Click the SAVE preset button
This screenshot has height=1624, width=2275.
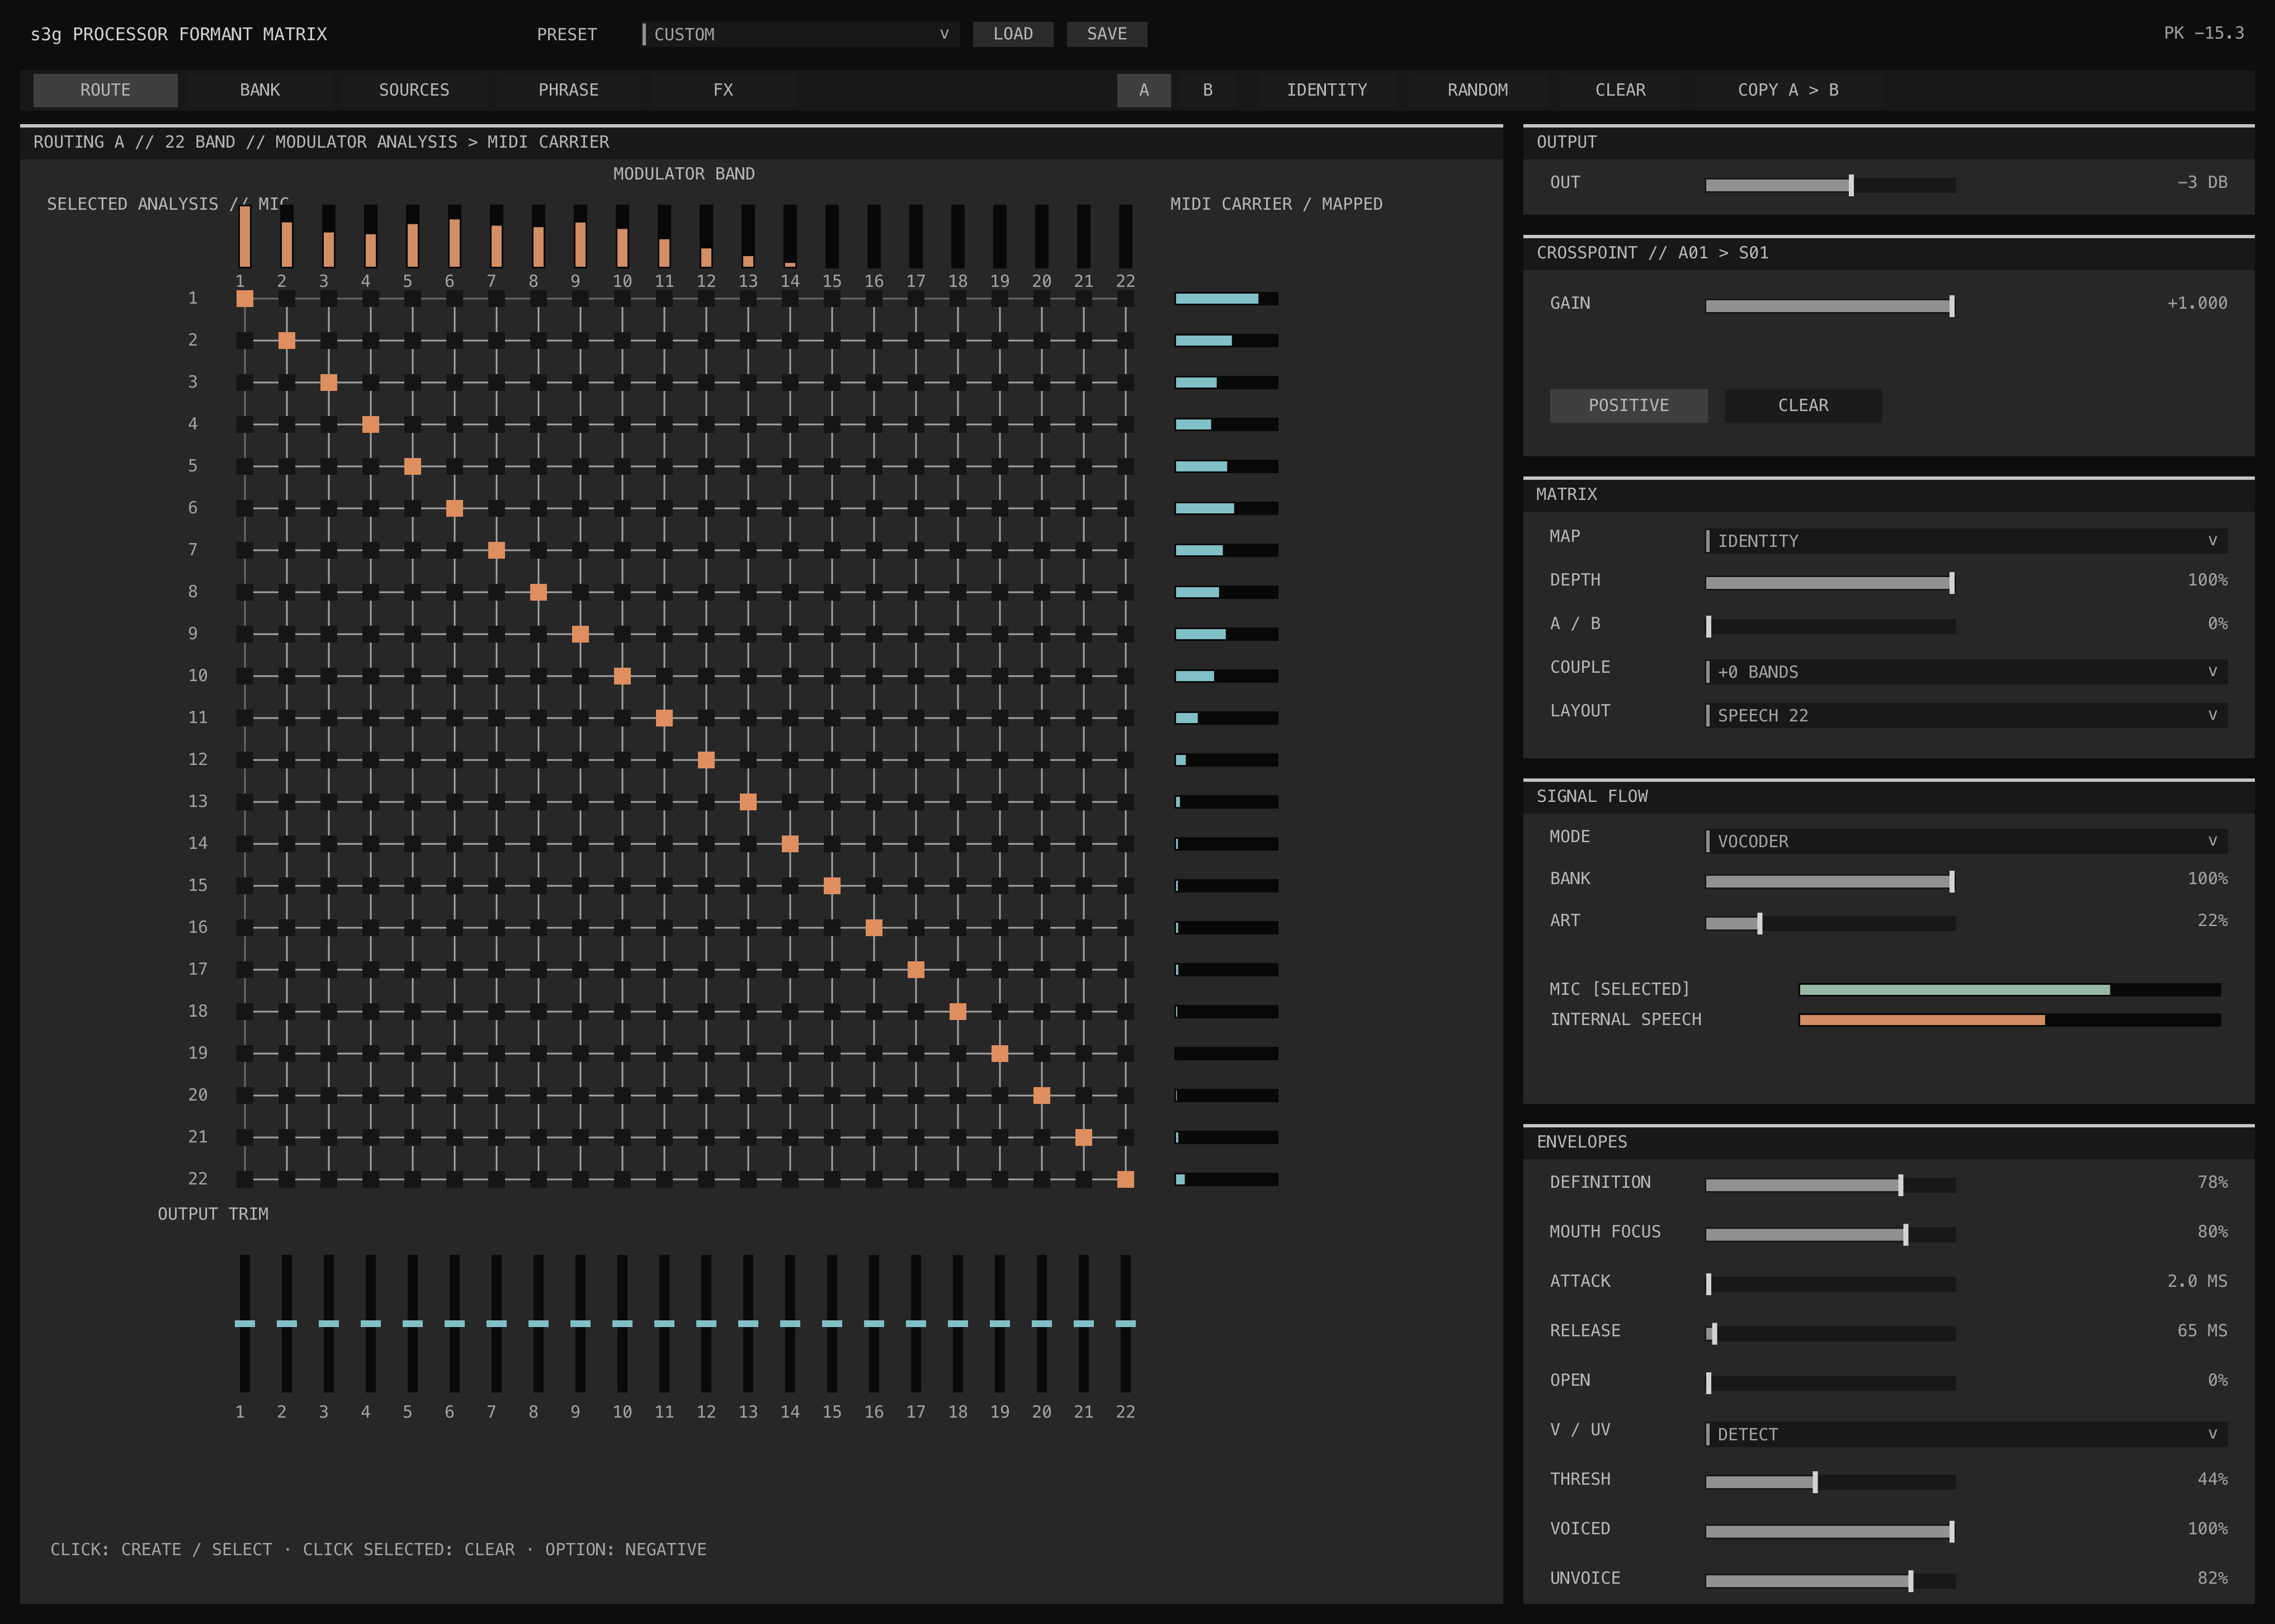click(1107, 34)
